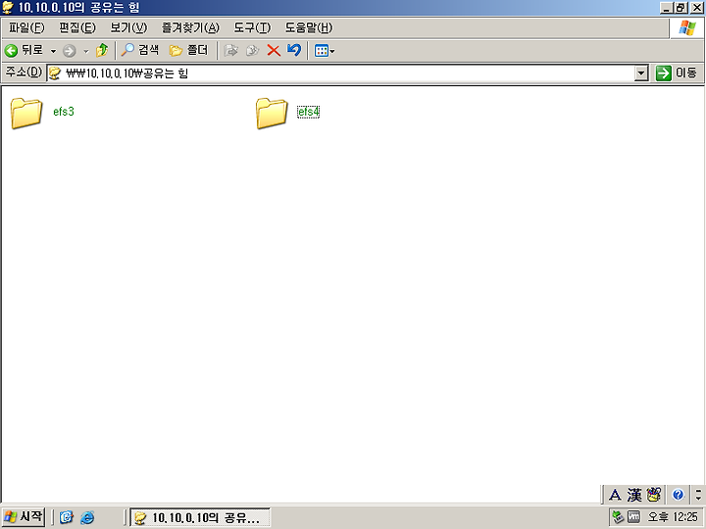This screenshot has height=529, width=706.
Task: Open the language bar help icon
Action: point(679,495)
